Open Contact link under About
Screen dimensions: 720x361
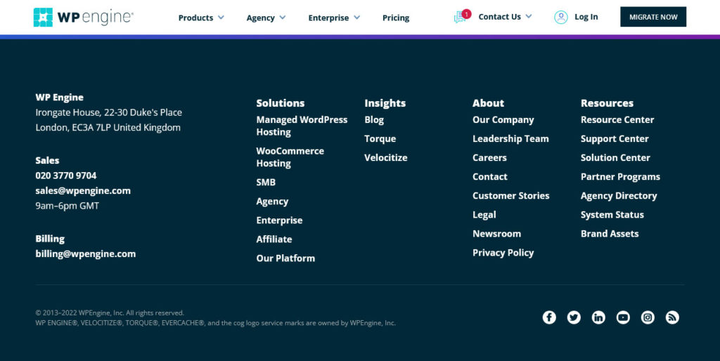(490, 176)
